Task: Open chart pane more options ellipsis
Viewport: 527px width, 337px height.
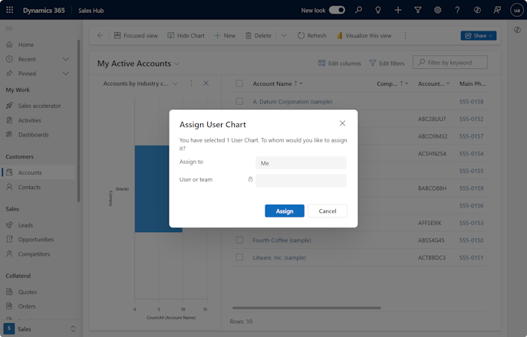Action: pos(191,83)
